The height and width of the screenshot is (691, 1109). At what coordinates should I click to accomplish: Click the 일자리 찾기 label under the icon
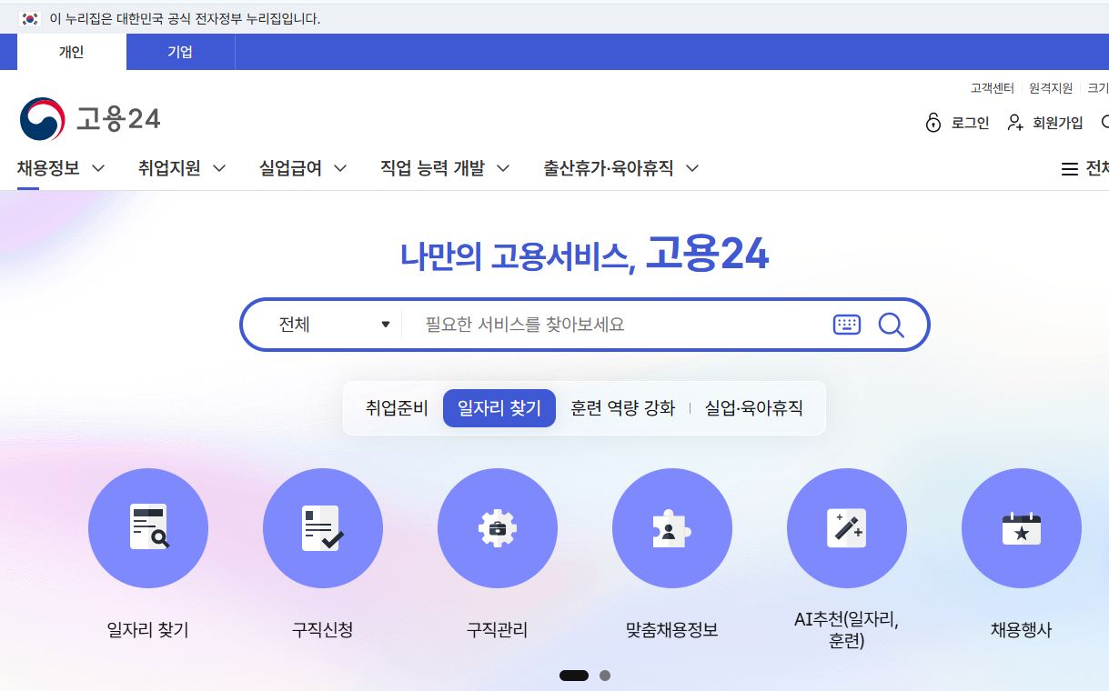pos(147,629)
